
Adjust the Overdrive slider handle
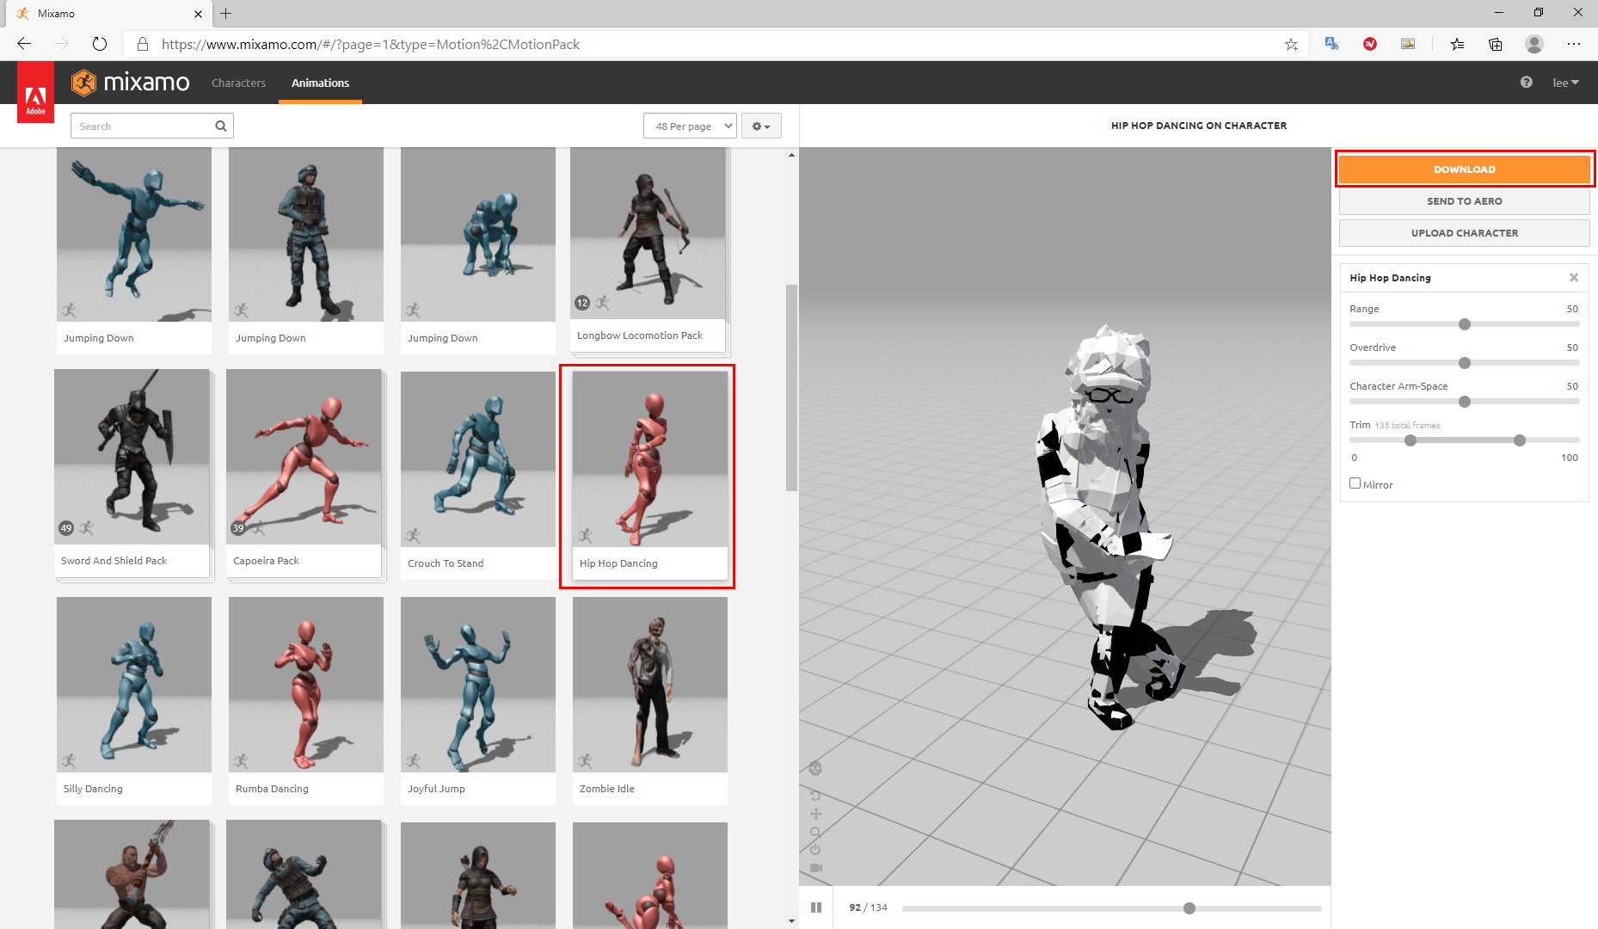[1465, 363]
